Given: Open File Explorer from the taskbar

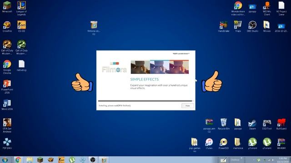Looking at the screenshot, I should pyautogui.click(x=29, y=160).
